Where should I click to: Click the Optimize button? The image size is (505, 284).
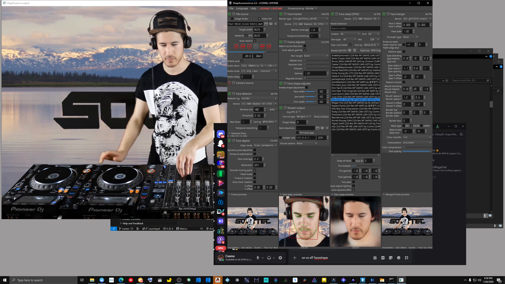[364, 50]
